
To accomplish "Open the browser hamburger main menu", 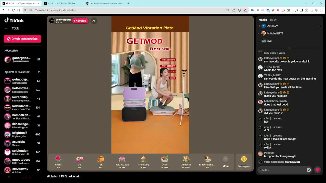I will [x=322, y=10].
